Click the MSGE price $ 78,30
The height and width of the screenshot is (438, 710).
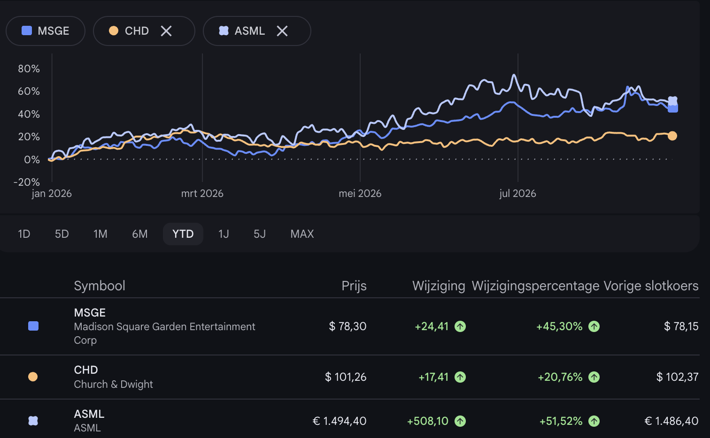[x=347, y=326]
